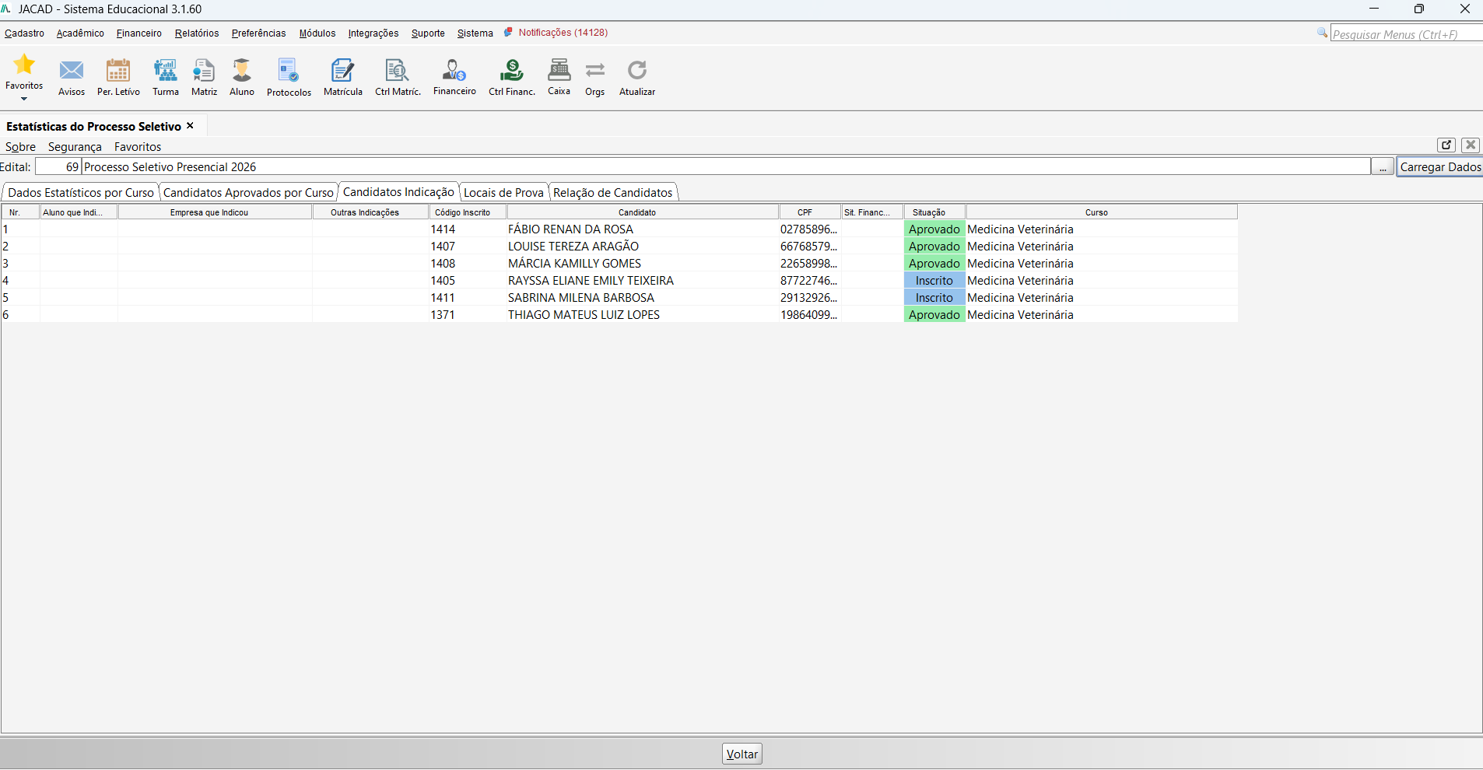Click the Edital description field
Image resolution: width=1483 pixels, height=770 pixels.
726,166
